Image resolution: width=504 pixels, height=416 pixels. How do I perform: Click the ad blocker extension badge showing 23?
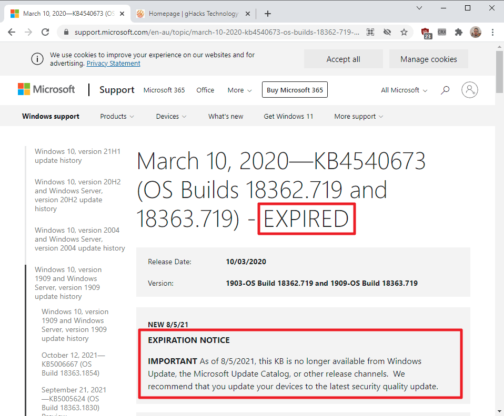pyautogui.click(x=426, y=32)
